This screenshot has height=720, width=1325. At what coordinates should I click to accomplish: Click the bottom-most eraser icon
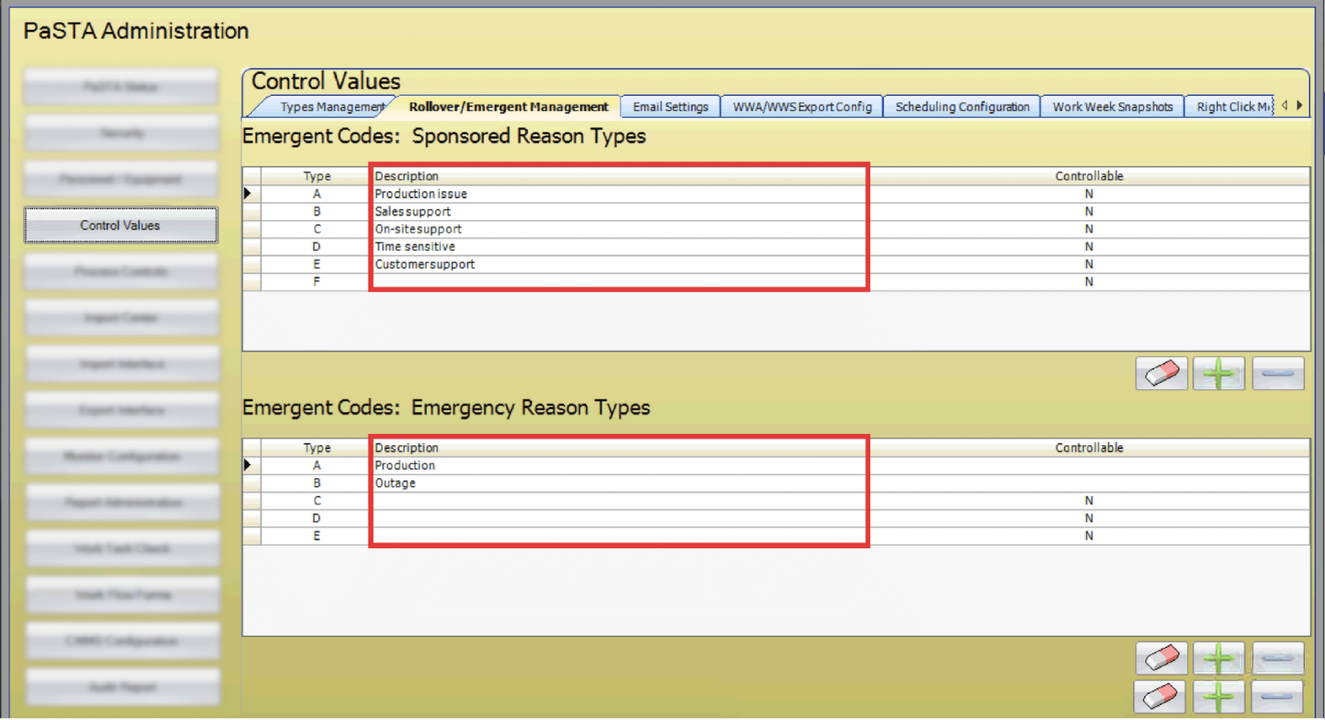1159,697
